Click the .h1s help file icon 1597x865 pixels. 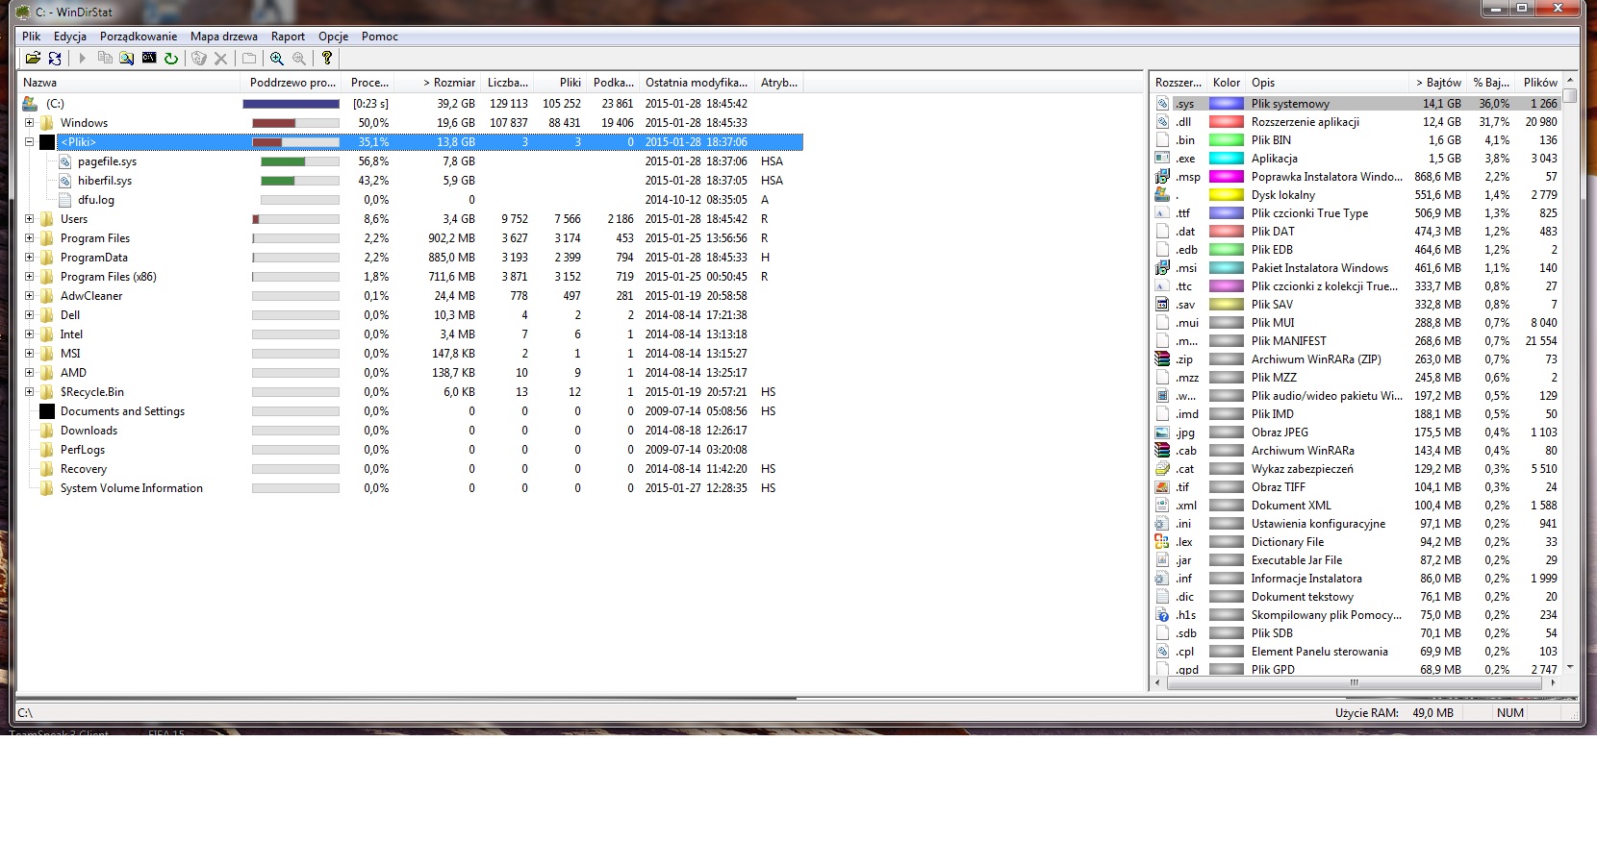(1162, 615)
